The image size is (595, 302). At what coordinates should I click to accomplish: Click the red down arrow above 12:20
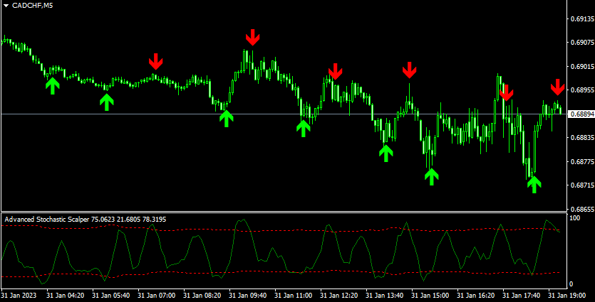click(x=335, y=72)
